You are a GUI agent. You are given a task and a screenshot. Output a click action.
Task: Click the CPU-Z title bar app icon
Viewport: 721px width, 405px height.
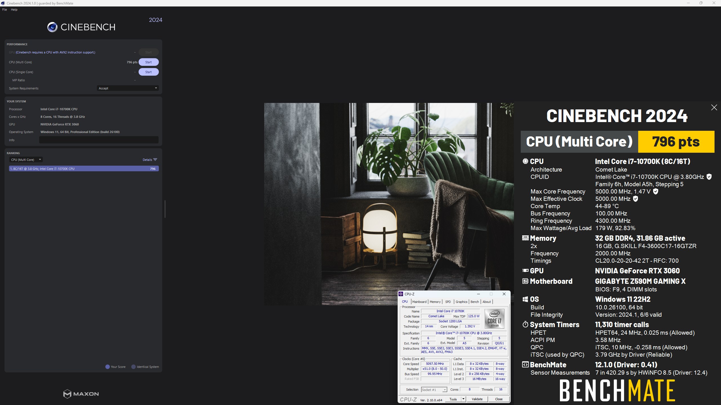pyautogui.click(x=401, y=294)
